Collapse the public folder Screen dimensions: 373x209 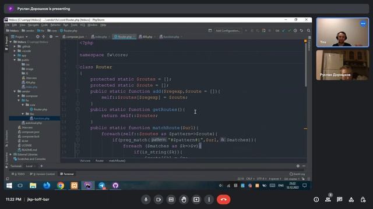point(15,60)
